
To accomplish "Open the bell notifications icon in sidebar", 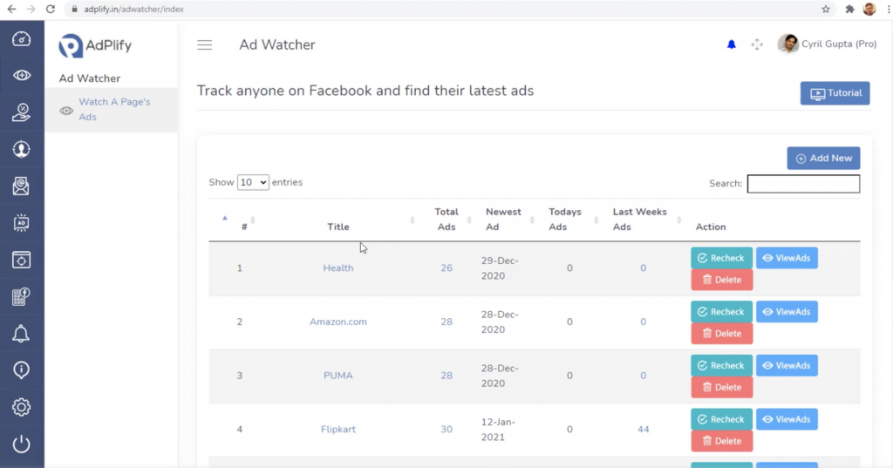I will coord(22,334).
